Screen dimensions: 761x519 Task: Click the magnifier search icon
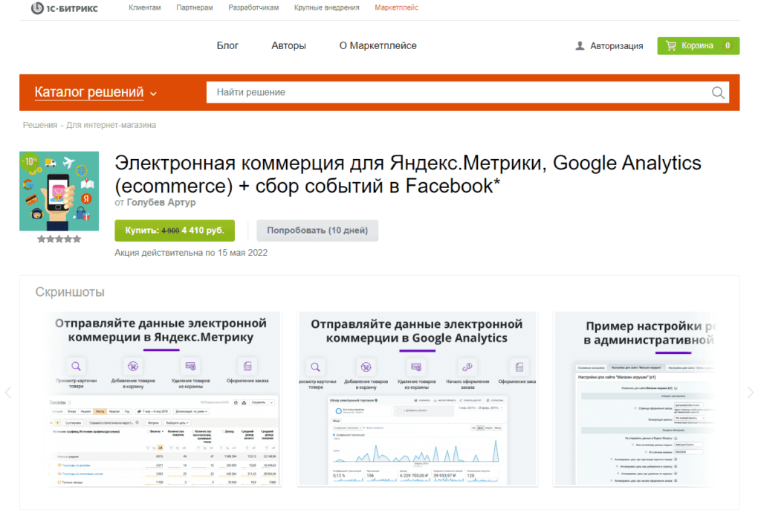718,92
